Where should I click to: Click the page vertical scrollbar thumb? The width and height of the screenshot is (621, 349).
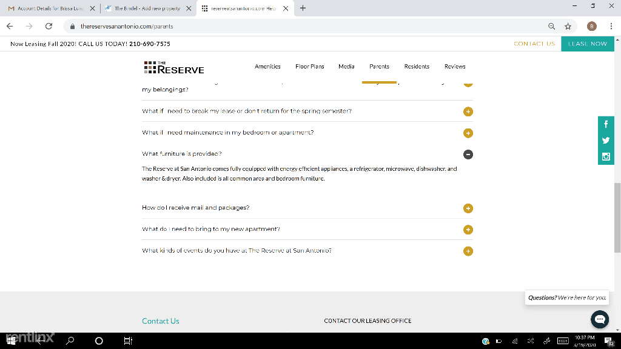coord(617,218)
